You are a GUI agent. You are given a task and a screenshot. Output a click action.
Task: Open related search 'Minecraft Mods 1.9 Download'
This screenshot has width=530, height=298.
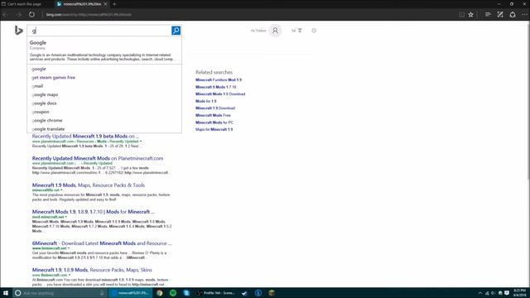[x=220, y=94]
